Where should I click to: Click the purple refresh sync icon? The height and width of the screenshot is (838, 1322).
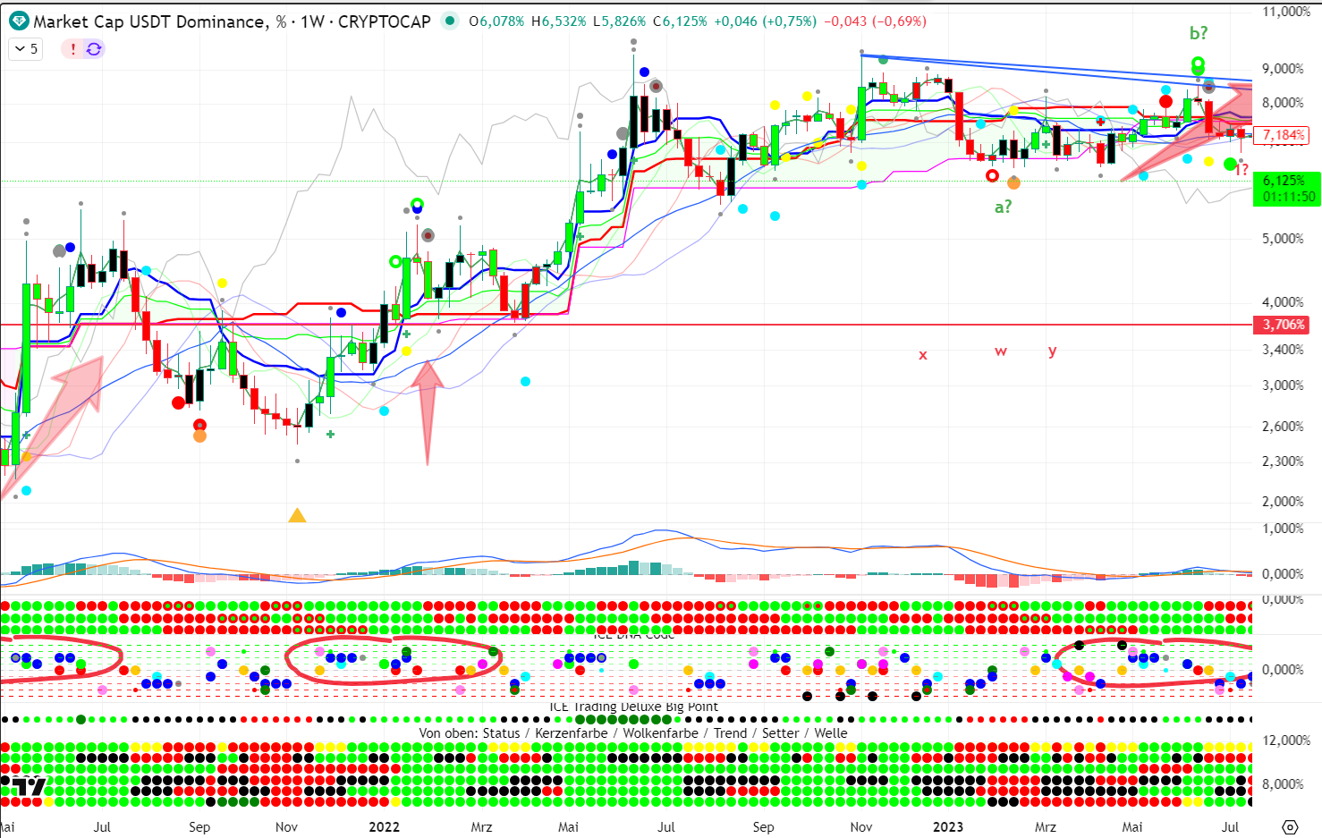point(94,49)
